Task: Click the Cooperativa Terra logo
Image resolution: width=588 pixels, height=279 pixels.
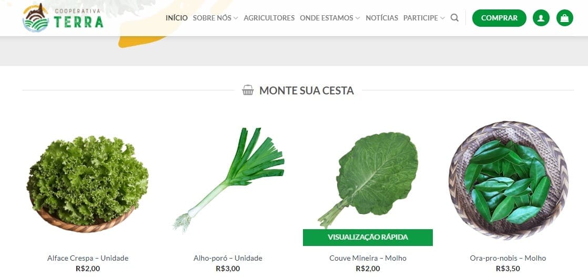Action: coord(63,18)
